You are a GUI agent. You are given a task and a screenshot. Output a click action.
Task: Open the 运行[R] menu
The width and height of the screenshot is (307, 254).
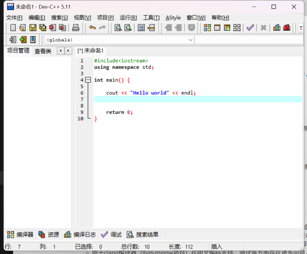(128, 18)
